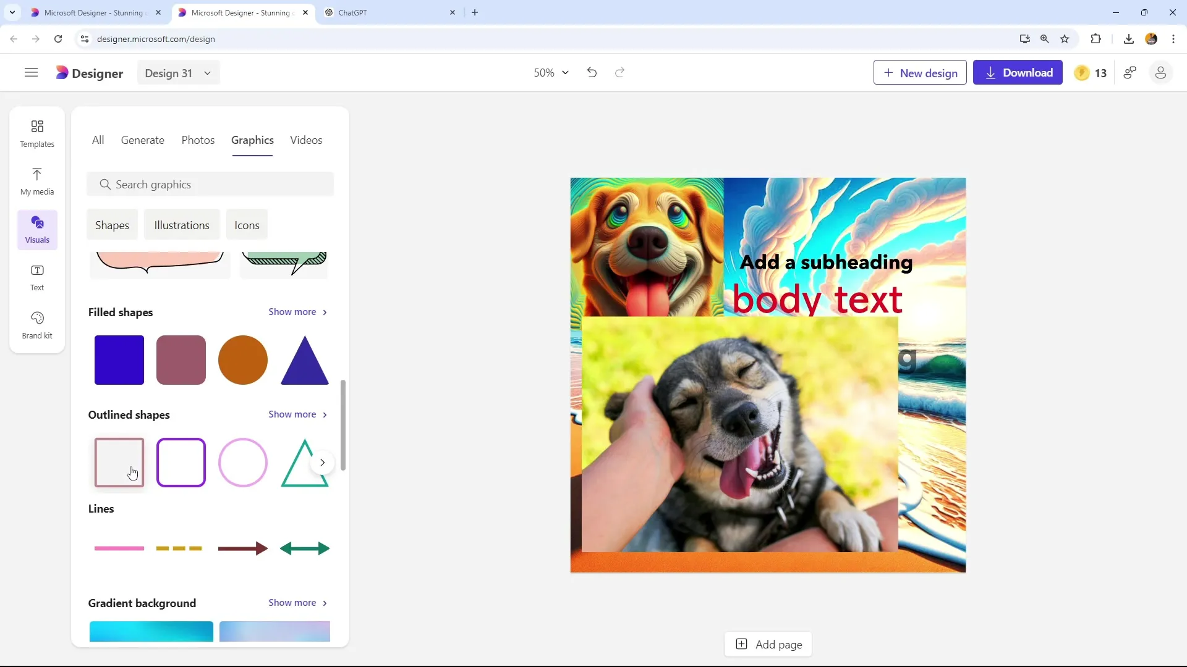1187x667 pixels.
Task: Advance the outlined shapes carousel arrow
Action: pyautogui.click(x=322, y=463)
